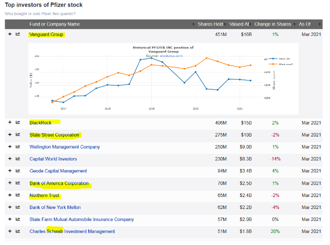Viewport: 330px width, 245px height.
Task: Open State Farm Mutual Automobile Insurance link
Action: (82, 219)
